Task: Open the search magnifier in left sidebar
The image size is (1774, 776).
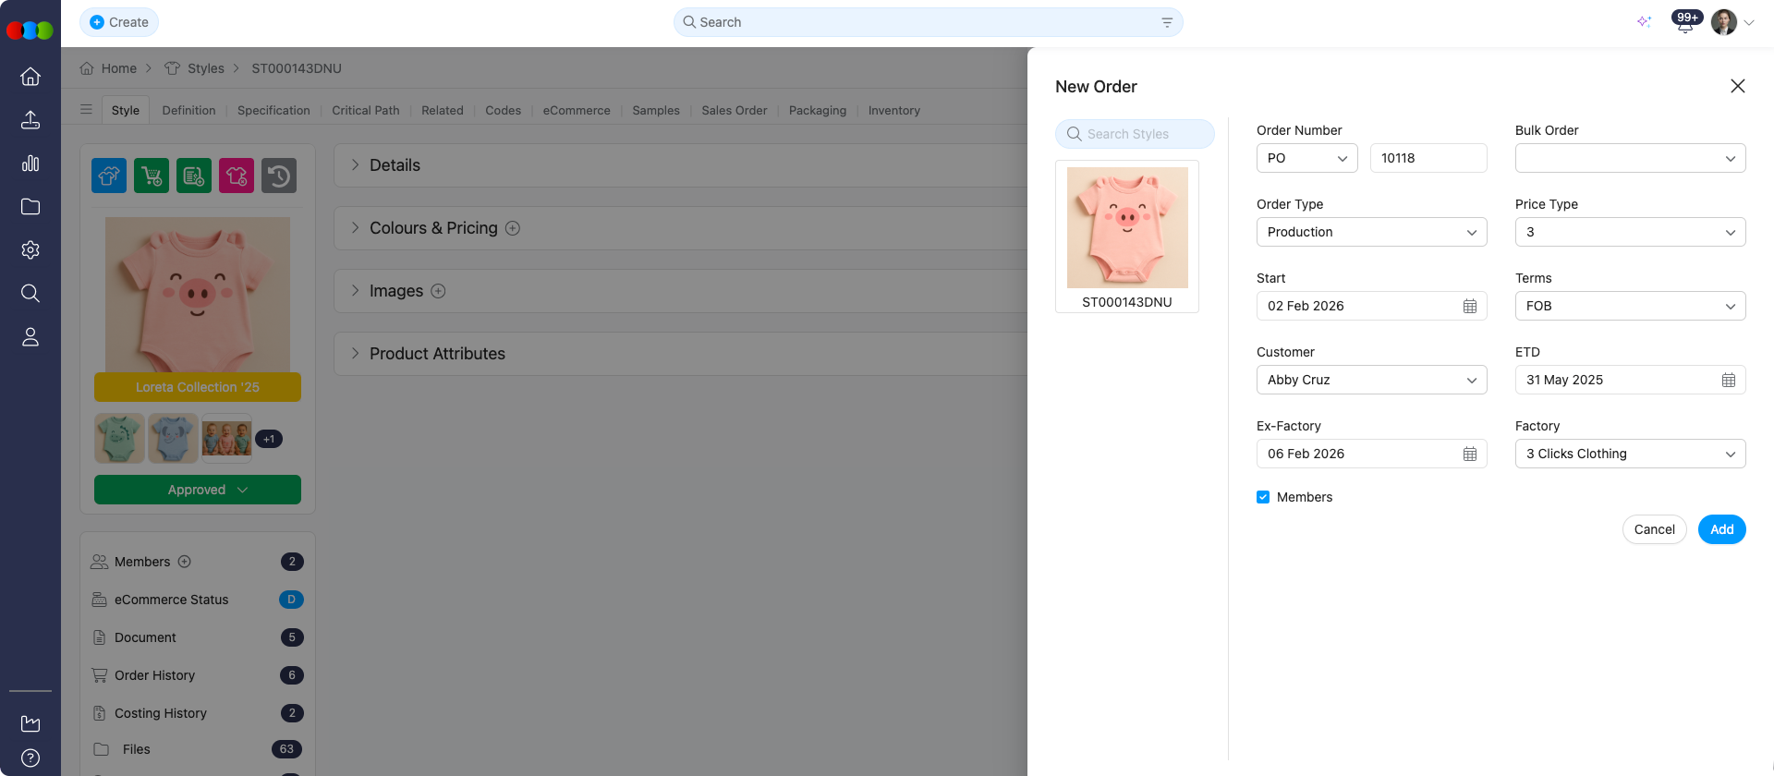Action: tap(30, 294)
